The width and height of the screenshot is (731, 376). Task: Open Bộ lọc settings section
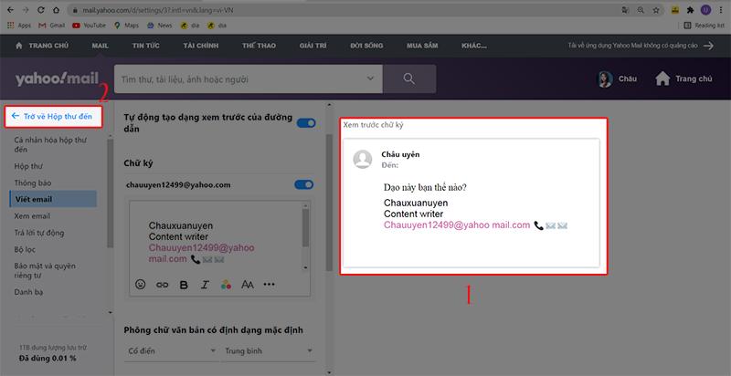point(25,249)
